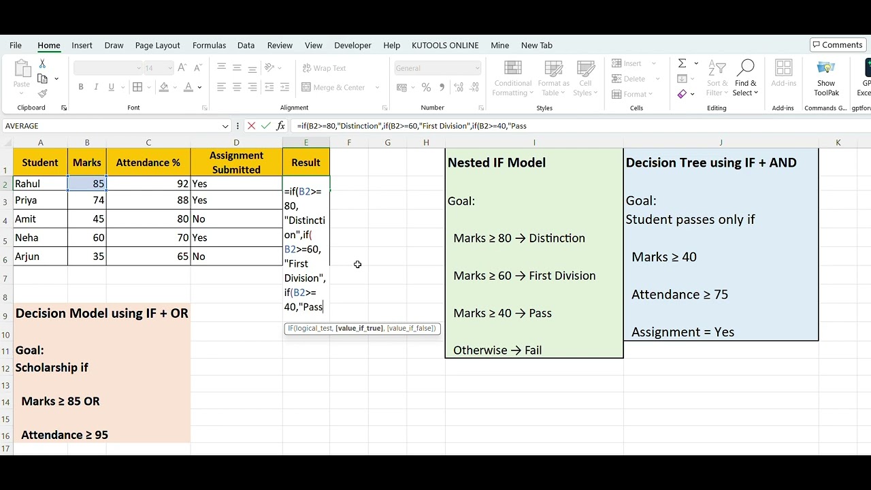Screen dimensions: 871x490
Task: Open the font size dropdown
Action: tap(170, 68)
